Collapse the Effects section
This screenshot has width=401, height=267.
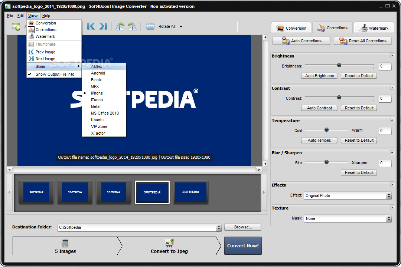point(392,184)
